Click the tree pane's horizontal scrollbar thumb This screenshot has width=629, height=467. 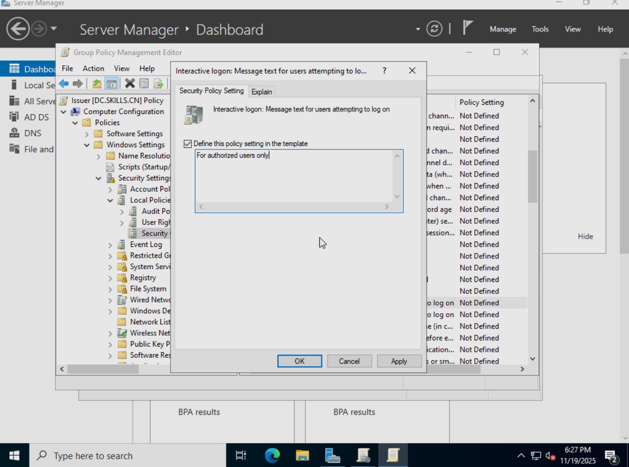pos(103,369)
